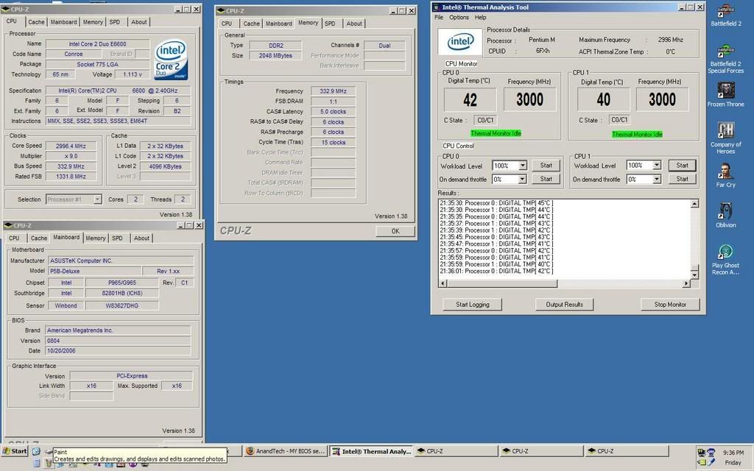The image size is (754, 471).
Task: Open CPU 1 On demand throttle dropdown
Action: click(x=656, y=180)
